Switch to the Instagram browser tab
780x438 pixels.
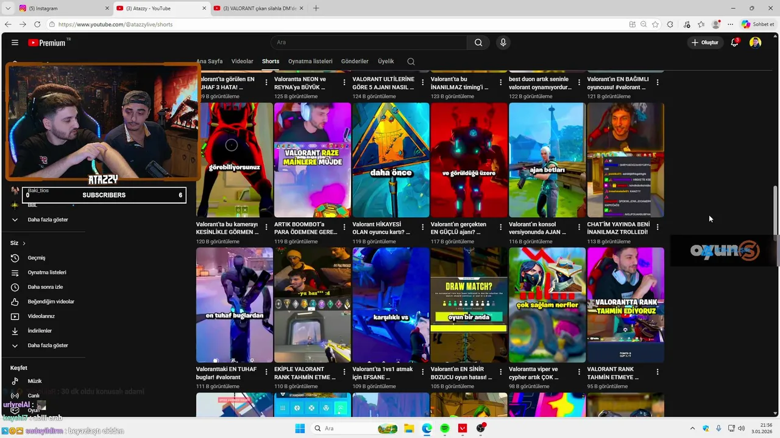point(63,9)
